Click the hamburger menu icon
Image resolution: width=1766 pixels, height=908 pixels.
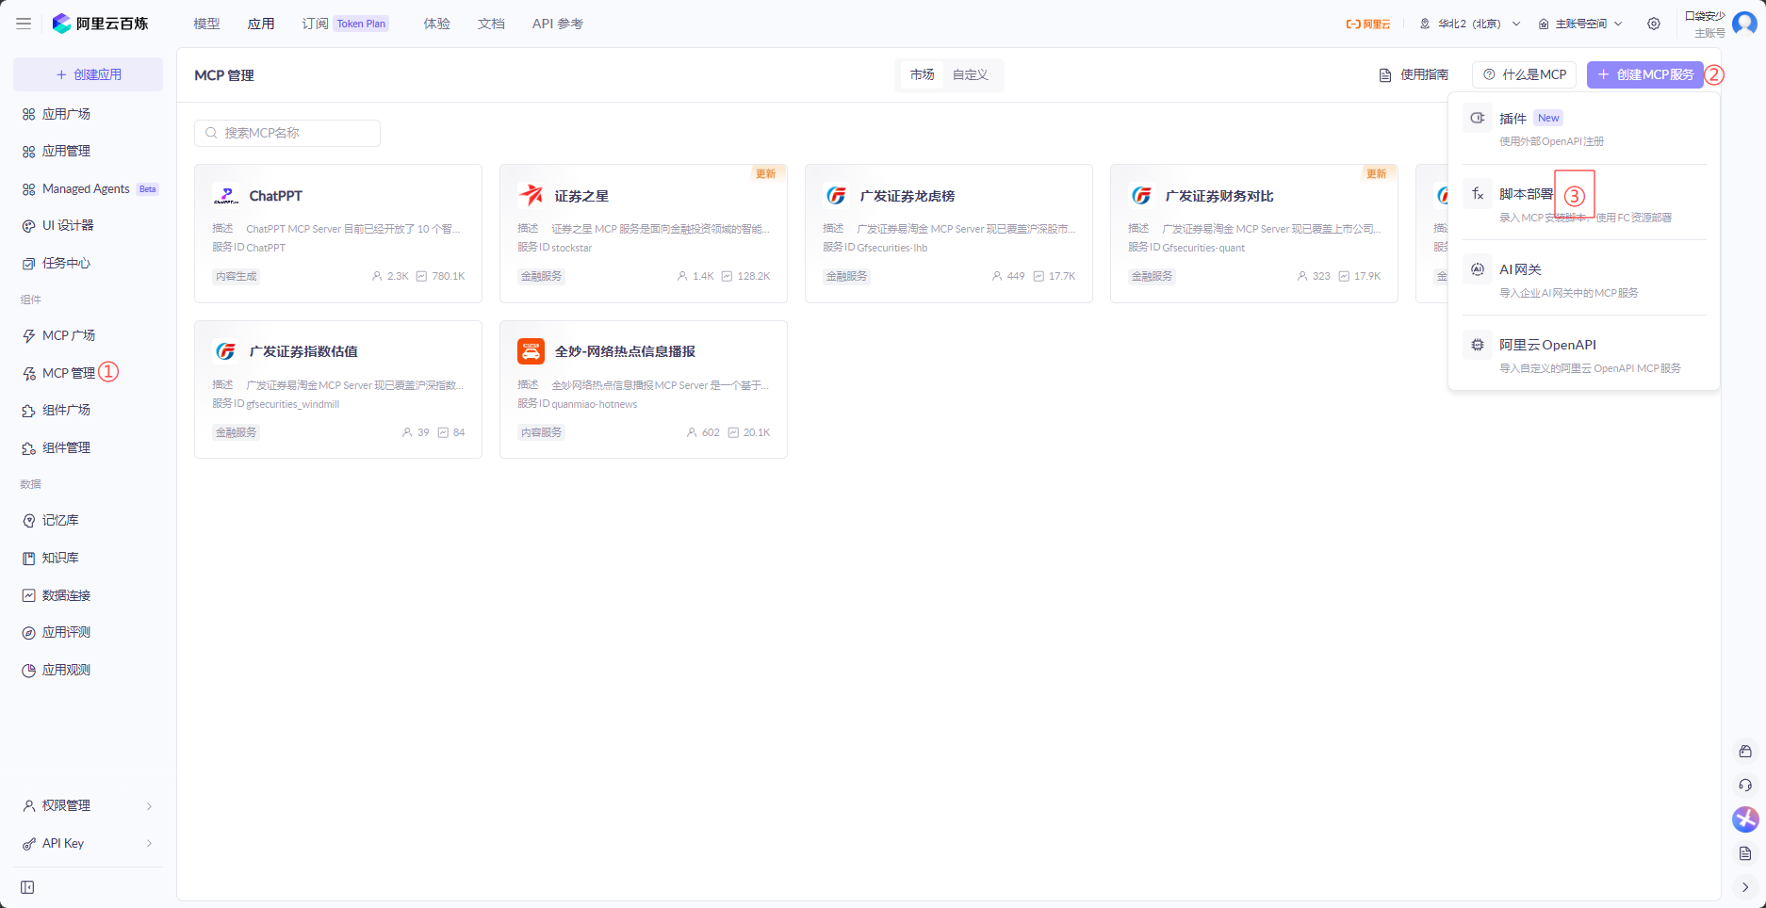pos(24,24)
